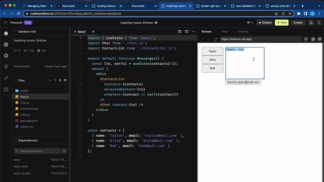Go forward in the preview browser

(209, 39)
